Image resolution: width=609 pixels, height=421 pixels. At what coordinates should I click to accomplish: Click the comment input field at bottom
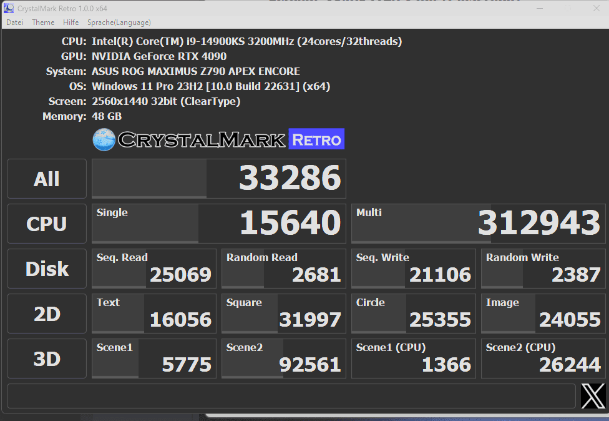tap(291, 396)
